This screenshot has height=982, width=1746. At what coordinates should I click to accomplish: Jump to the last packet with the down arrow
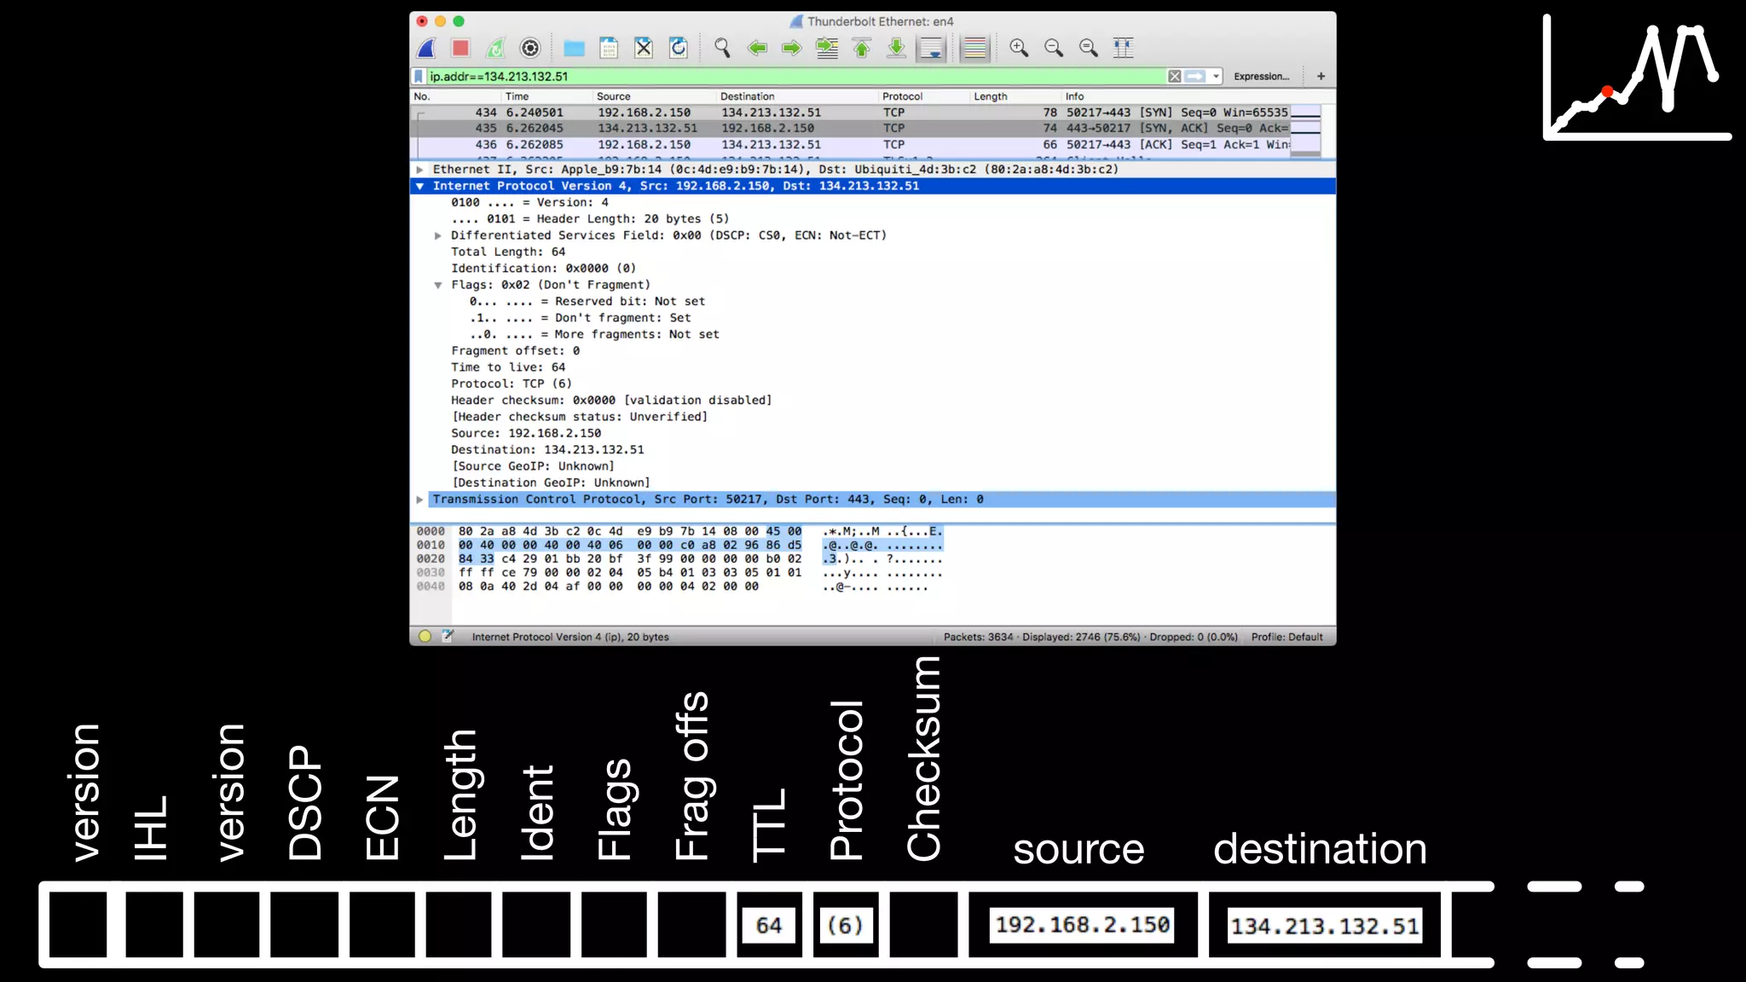click(896, 48)
